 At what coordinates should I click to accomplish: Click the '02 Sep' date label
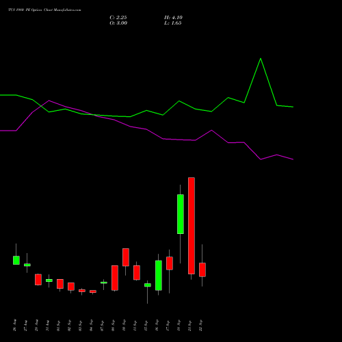coord(70,325)
